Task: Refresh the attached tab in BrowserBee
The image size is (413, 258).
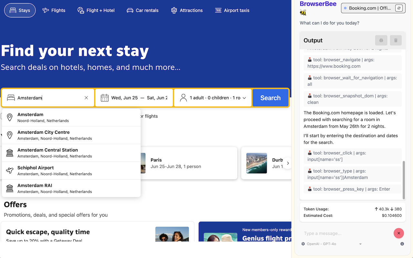Action: coord(399,8)
